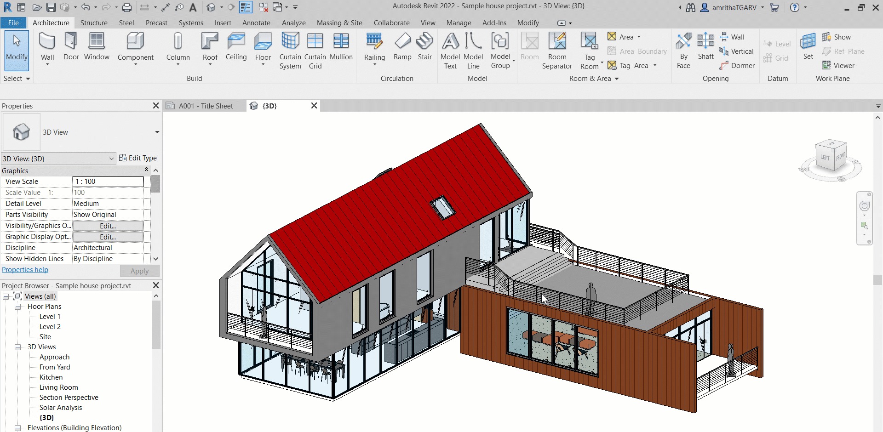Click the View Scale value field
Image resolution: width=883 pixels, height=432 pixels.
point(108,182)
